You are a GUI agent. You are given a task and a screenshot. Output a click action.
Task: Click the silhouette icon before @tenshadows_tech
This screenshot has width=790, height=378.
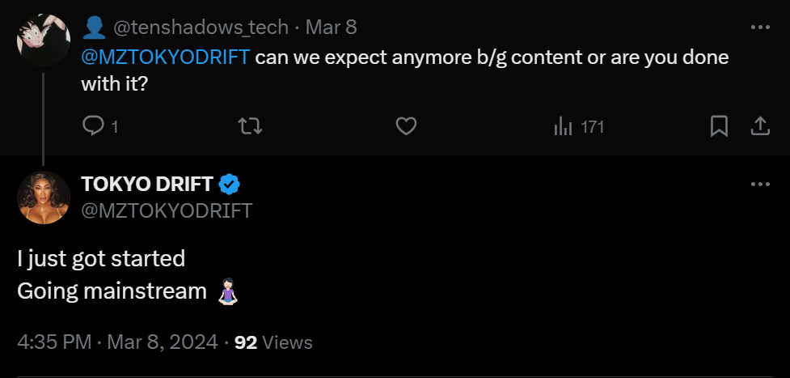[94, 28]
